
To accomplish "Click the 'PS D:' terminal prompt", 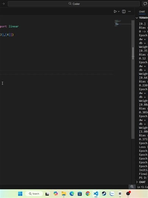I will tap(143, 178).
